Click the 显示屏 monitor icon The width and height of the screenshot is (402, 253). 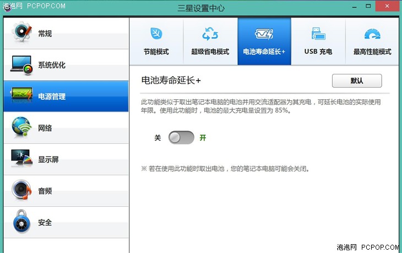[21, 157]
